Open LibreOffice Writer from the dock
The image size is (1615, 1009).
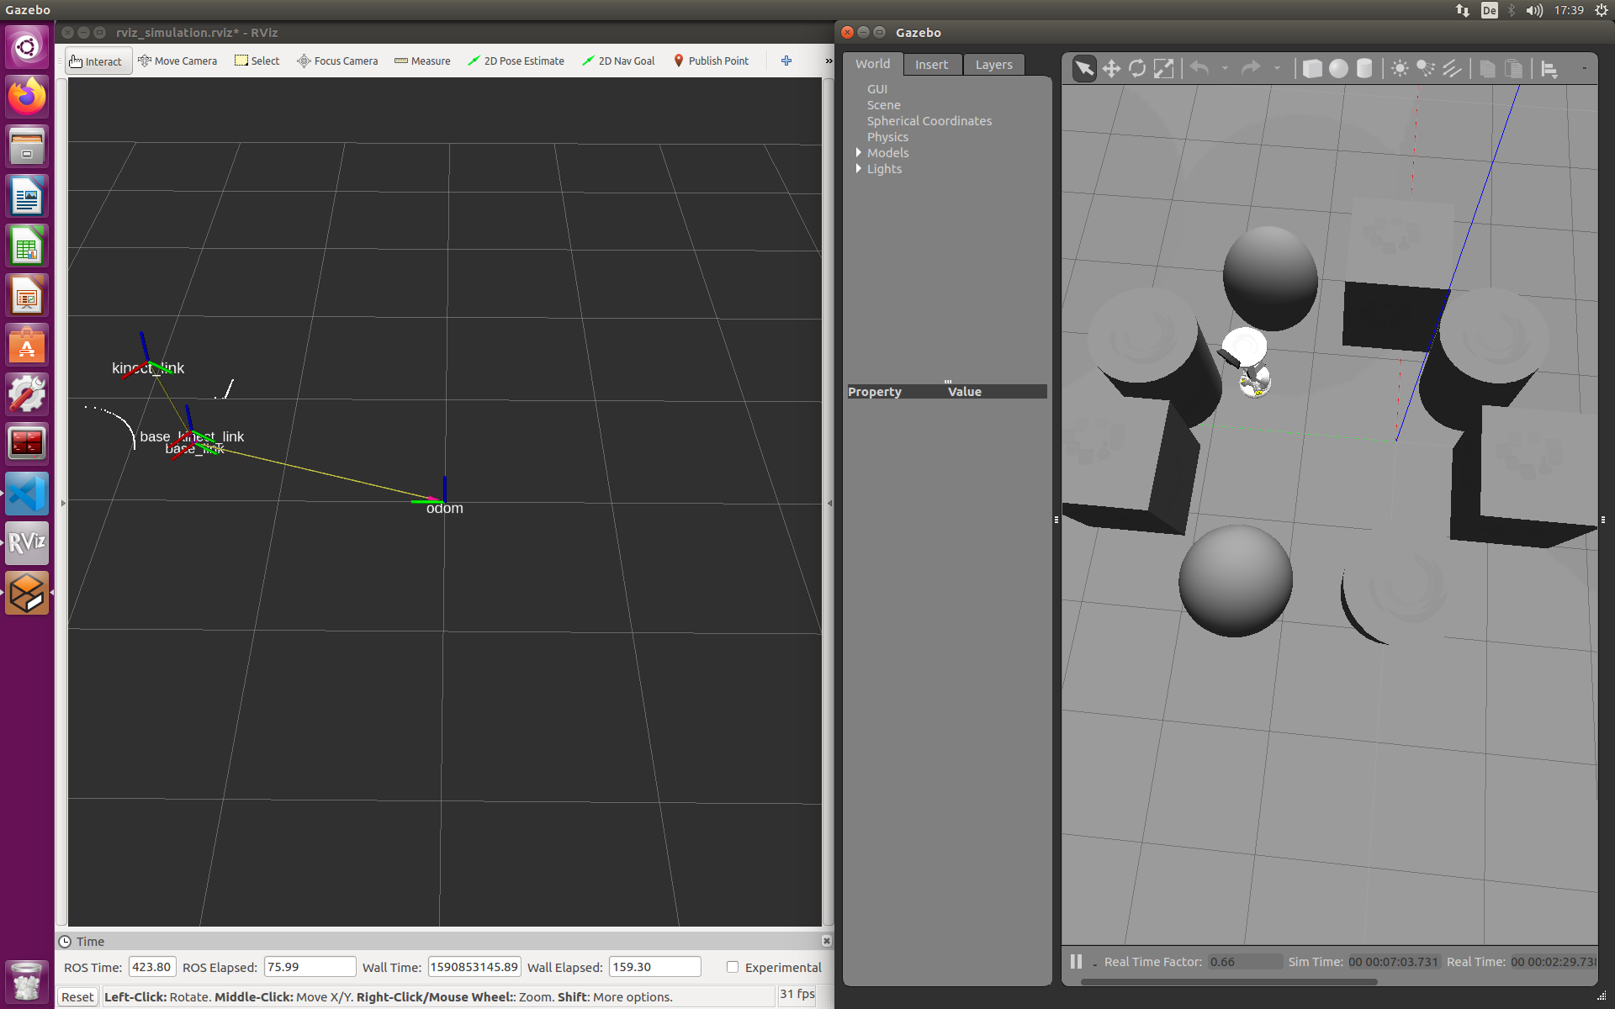point(27,197)
